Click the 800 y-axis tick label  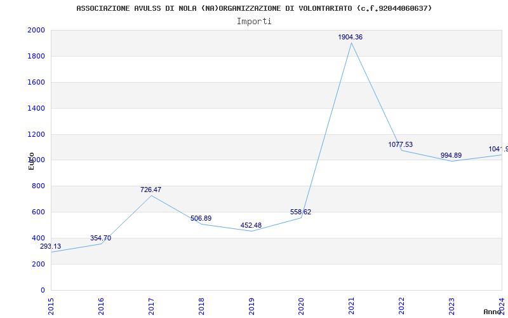38,186
